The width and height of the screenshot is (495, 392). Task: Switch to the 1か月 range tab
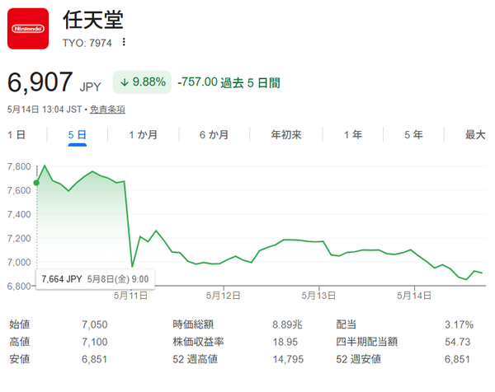pos(143,135)
